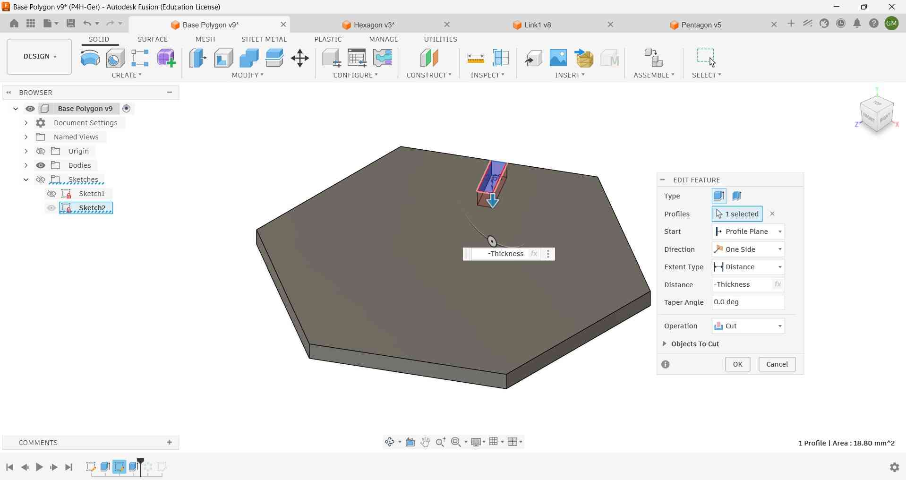Image resolution: width=906 pixels, height=480 pixels.
Task: Choose the Thin Extrude type
Action: 737,196
